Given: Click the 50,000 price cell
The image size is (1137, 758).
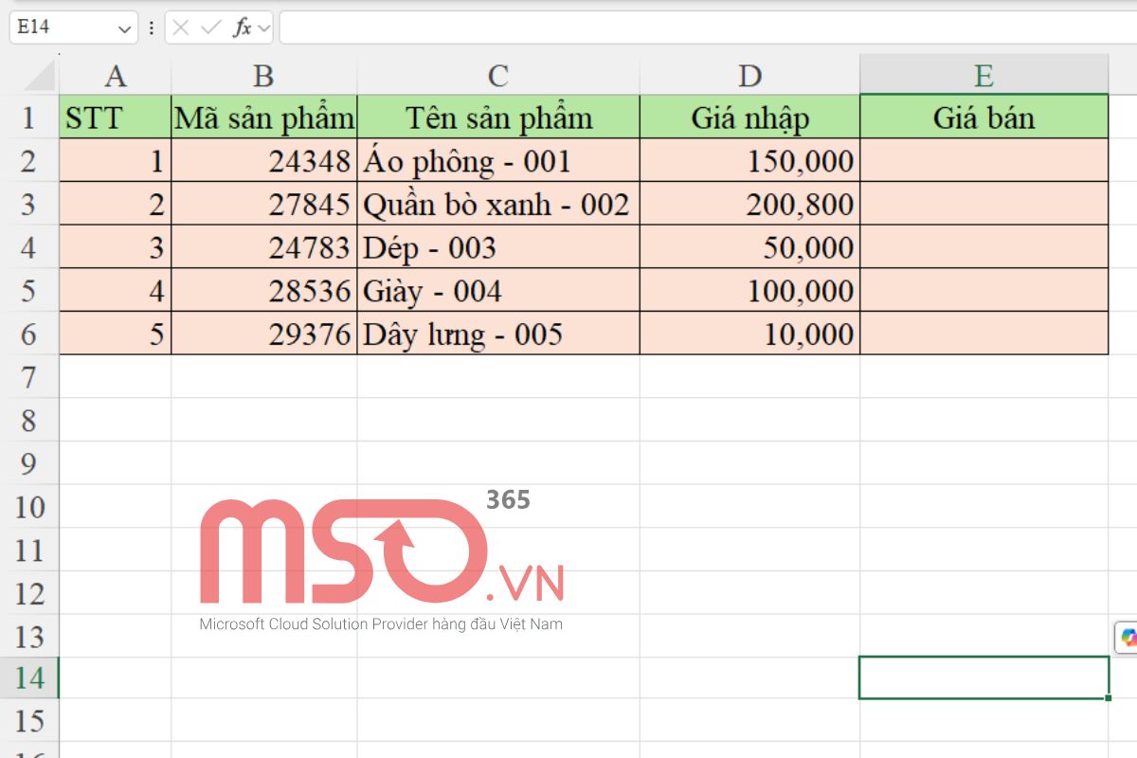Looking at the screenshot, I should [x=749, y=248].
